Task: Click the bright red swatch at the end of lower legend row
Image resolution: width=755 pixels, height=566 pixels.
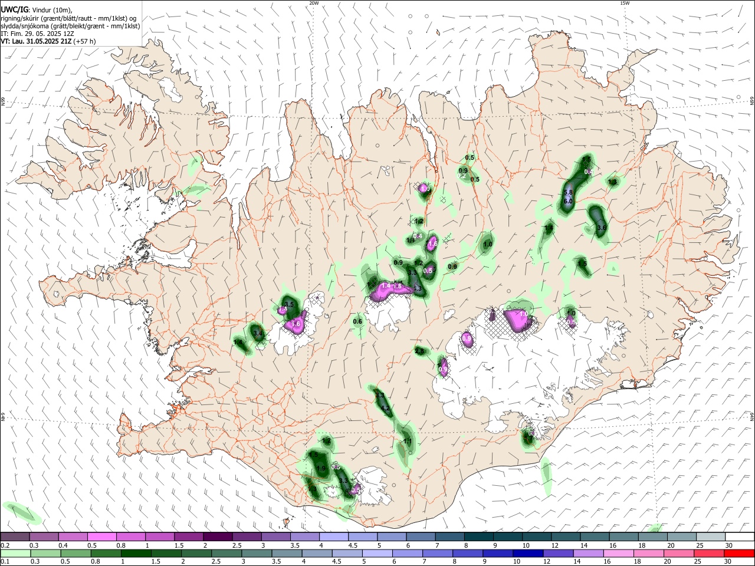Action: (739, 553)
